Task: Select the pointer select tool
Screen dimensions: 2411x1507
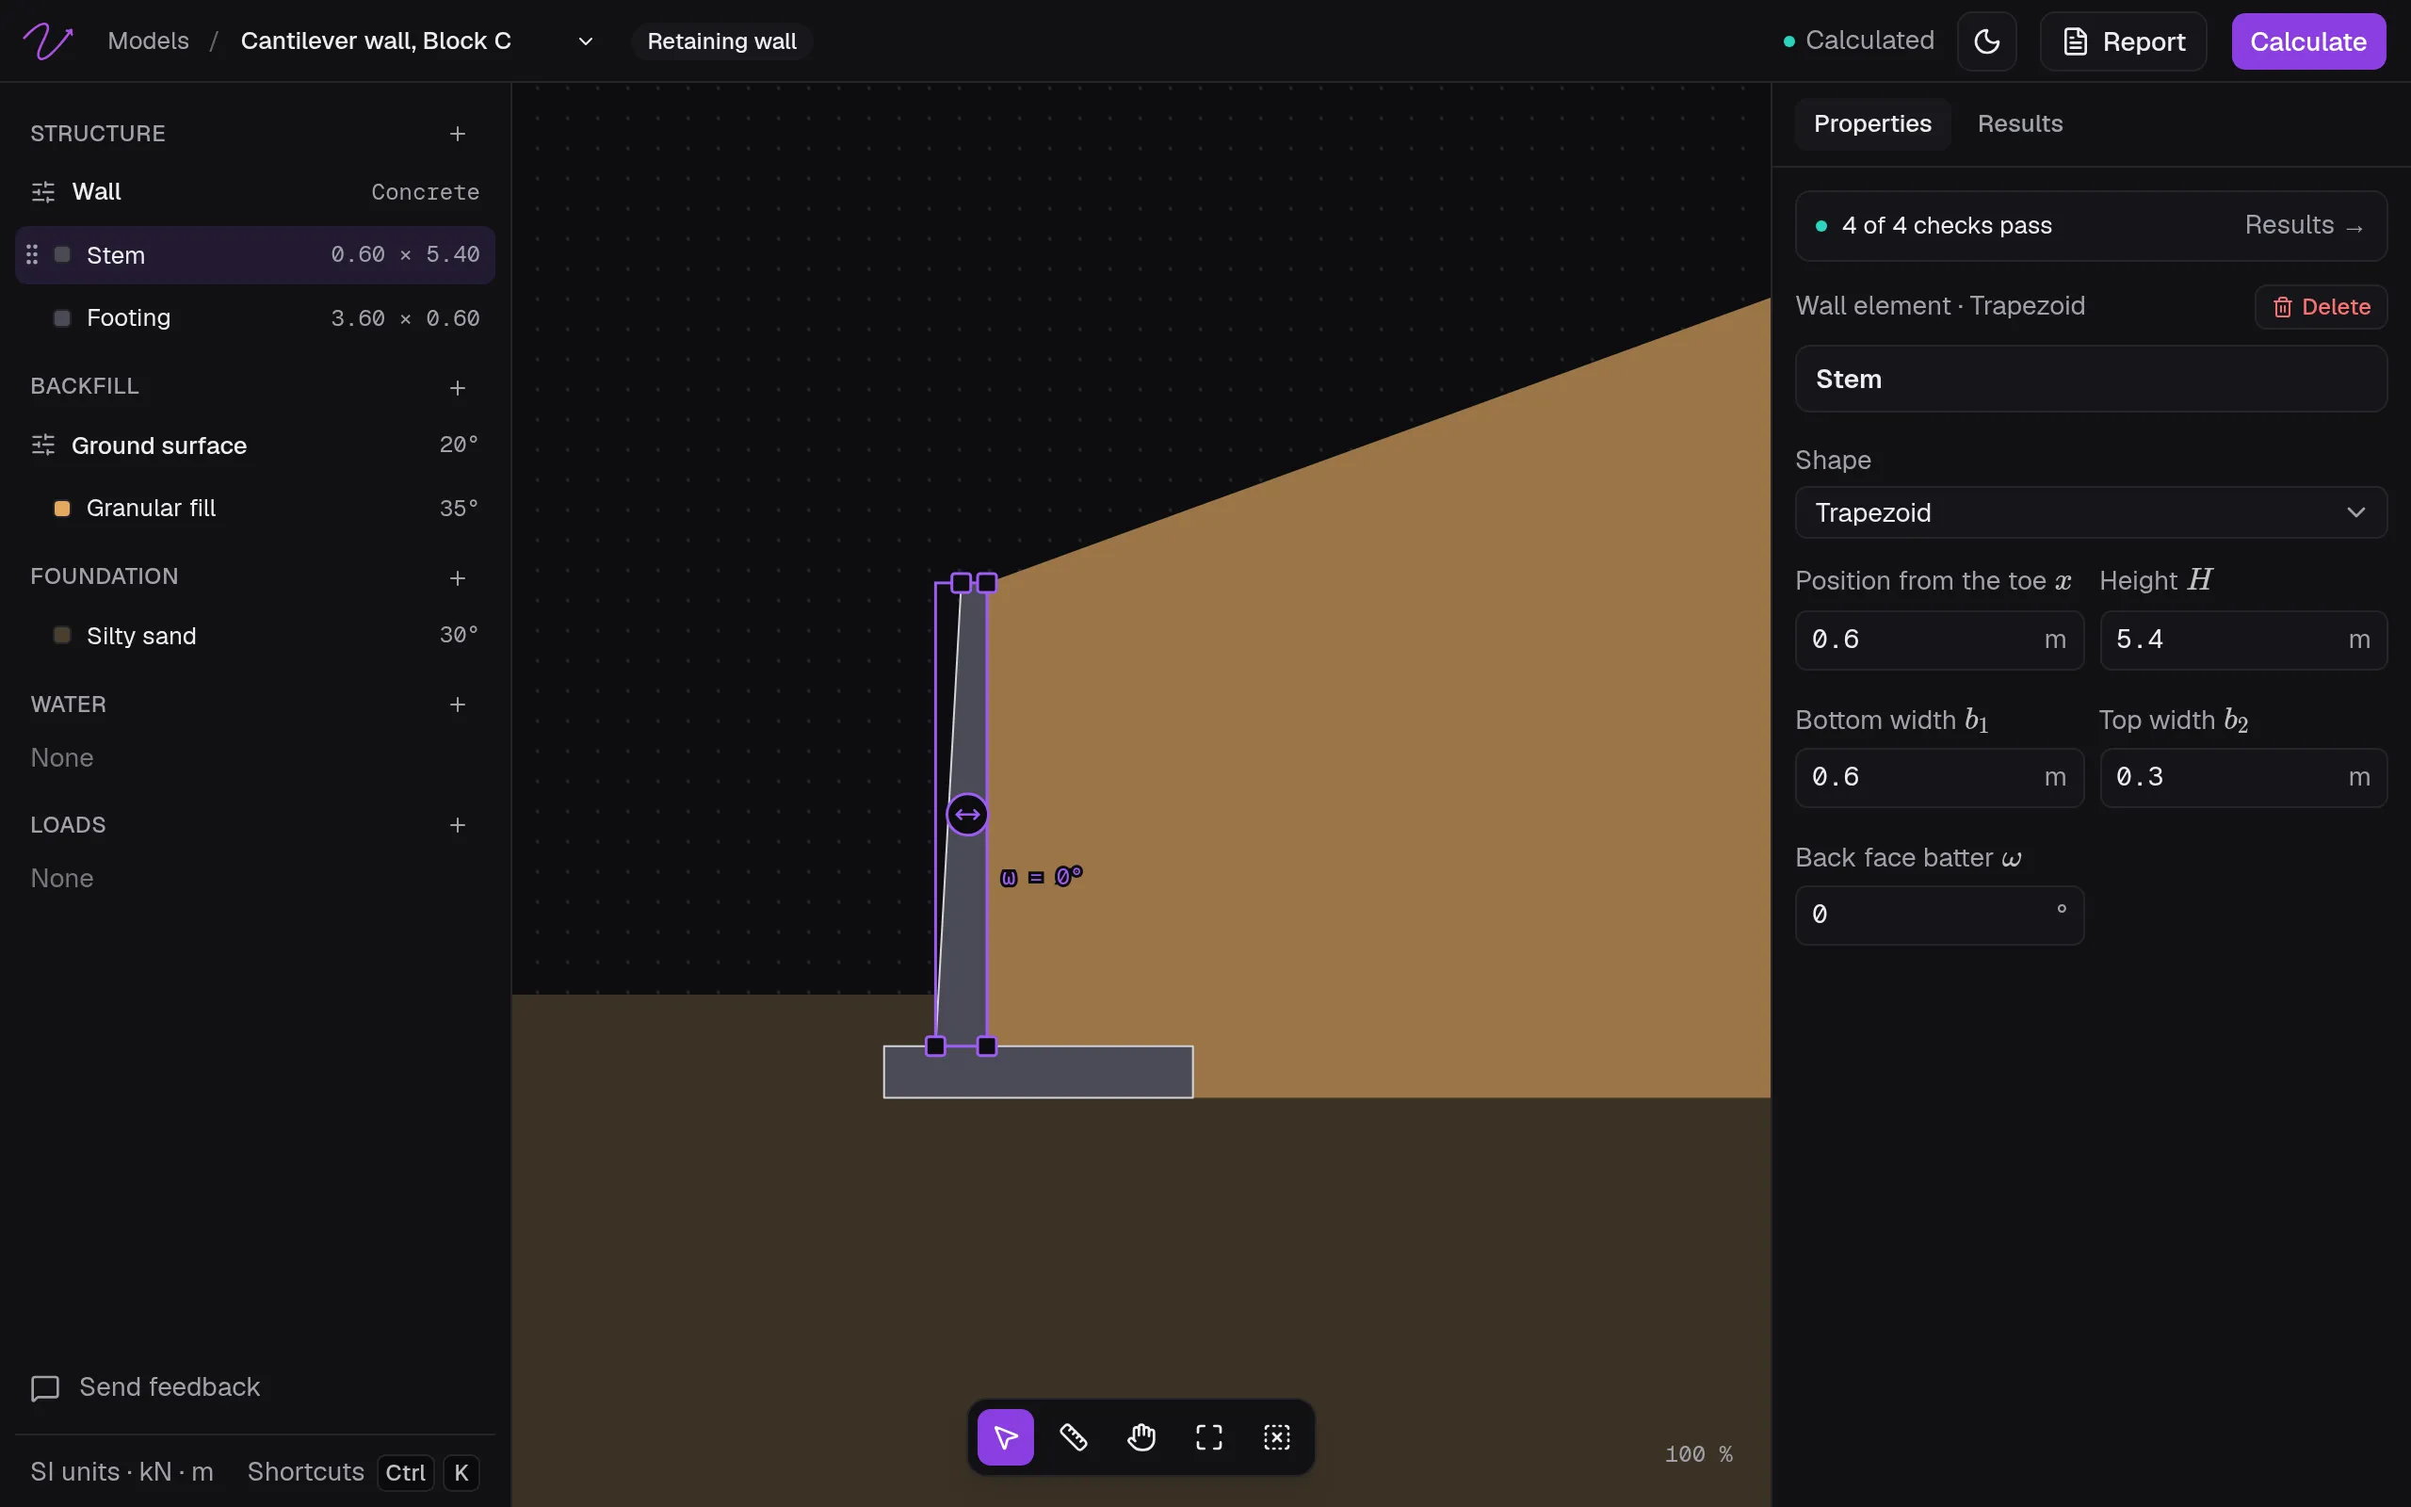Action: [1005, 1437]
